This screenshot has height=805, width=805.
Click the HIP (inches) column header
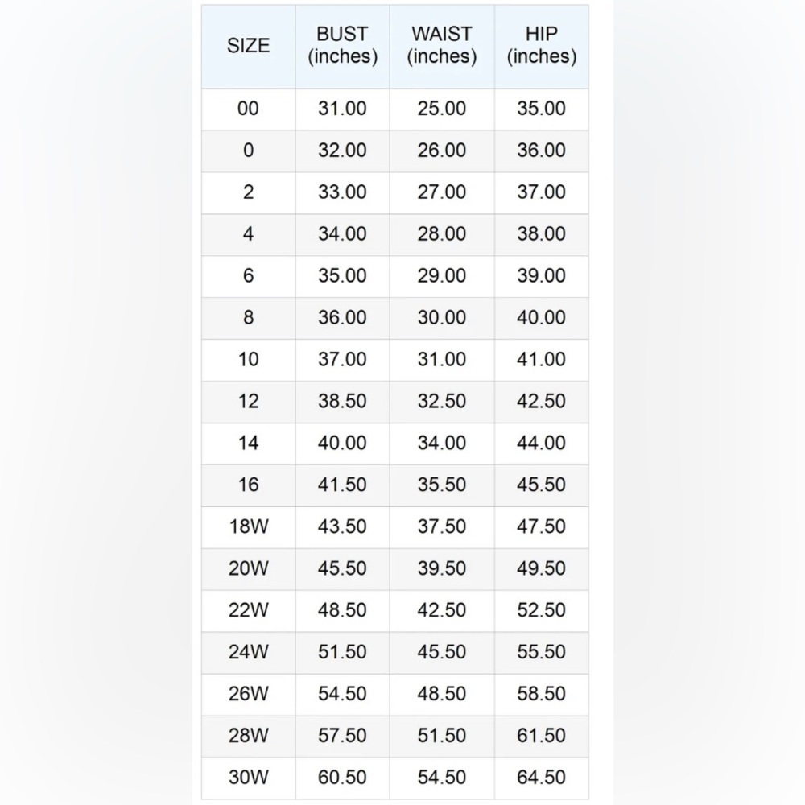(541, 45)
